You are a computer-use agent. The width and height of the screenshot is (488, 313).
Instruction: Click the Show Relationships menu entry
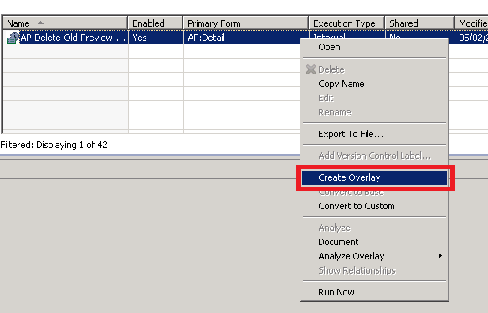(x=357, y=270)
